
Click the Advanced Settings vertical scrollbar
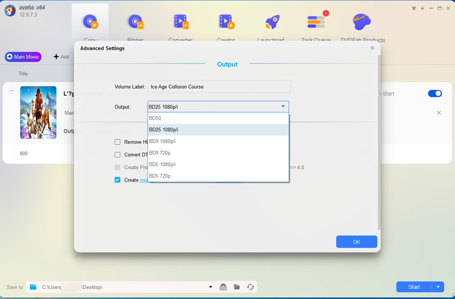[x=379, y=142]
